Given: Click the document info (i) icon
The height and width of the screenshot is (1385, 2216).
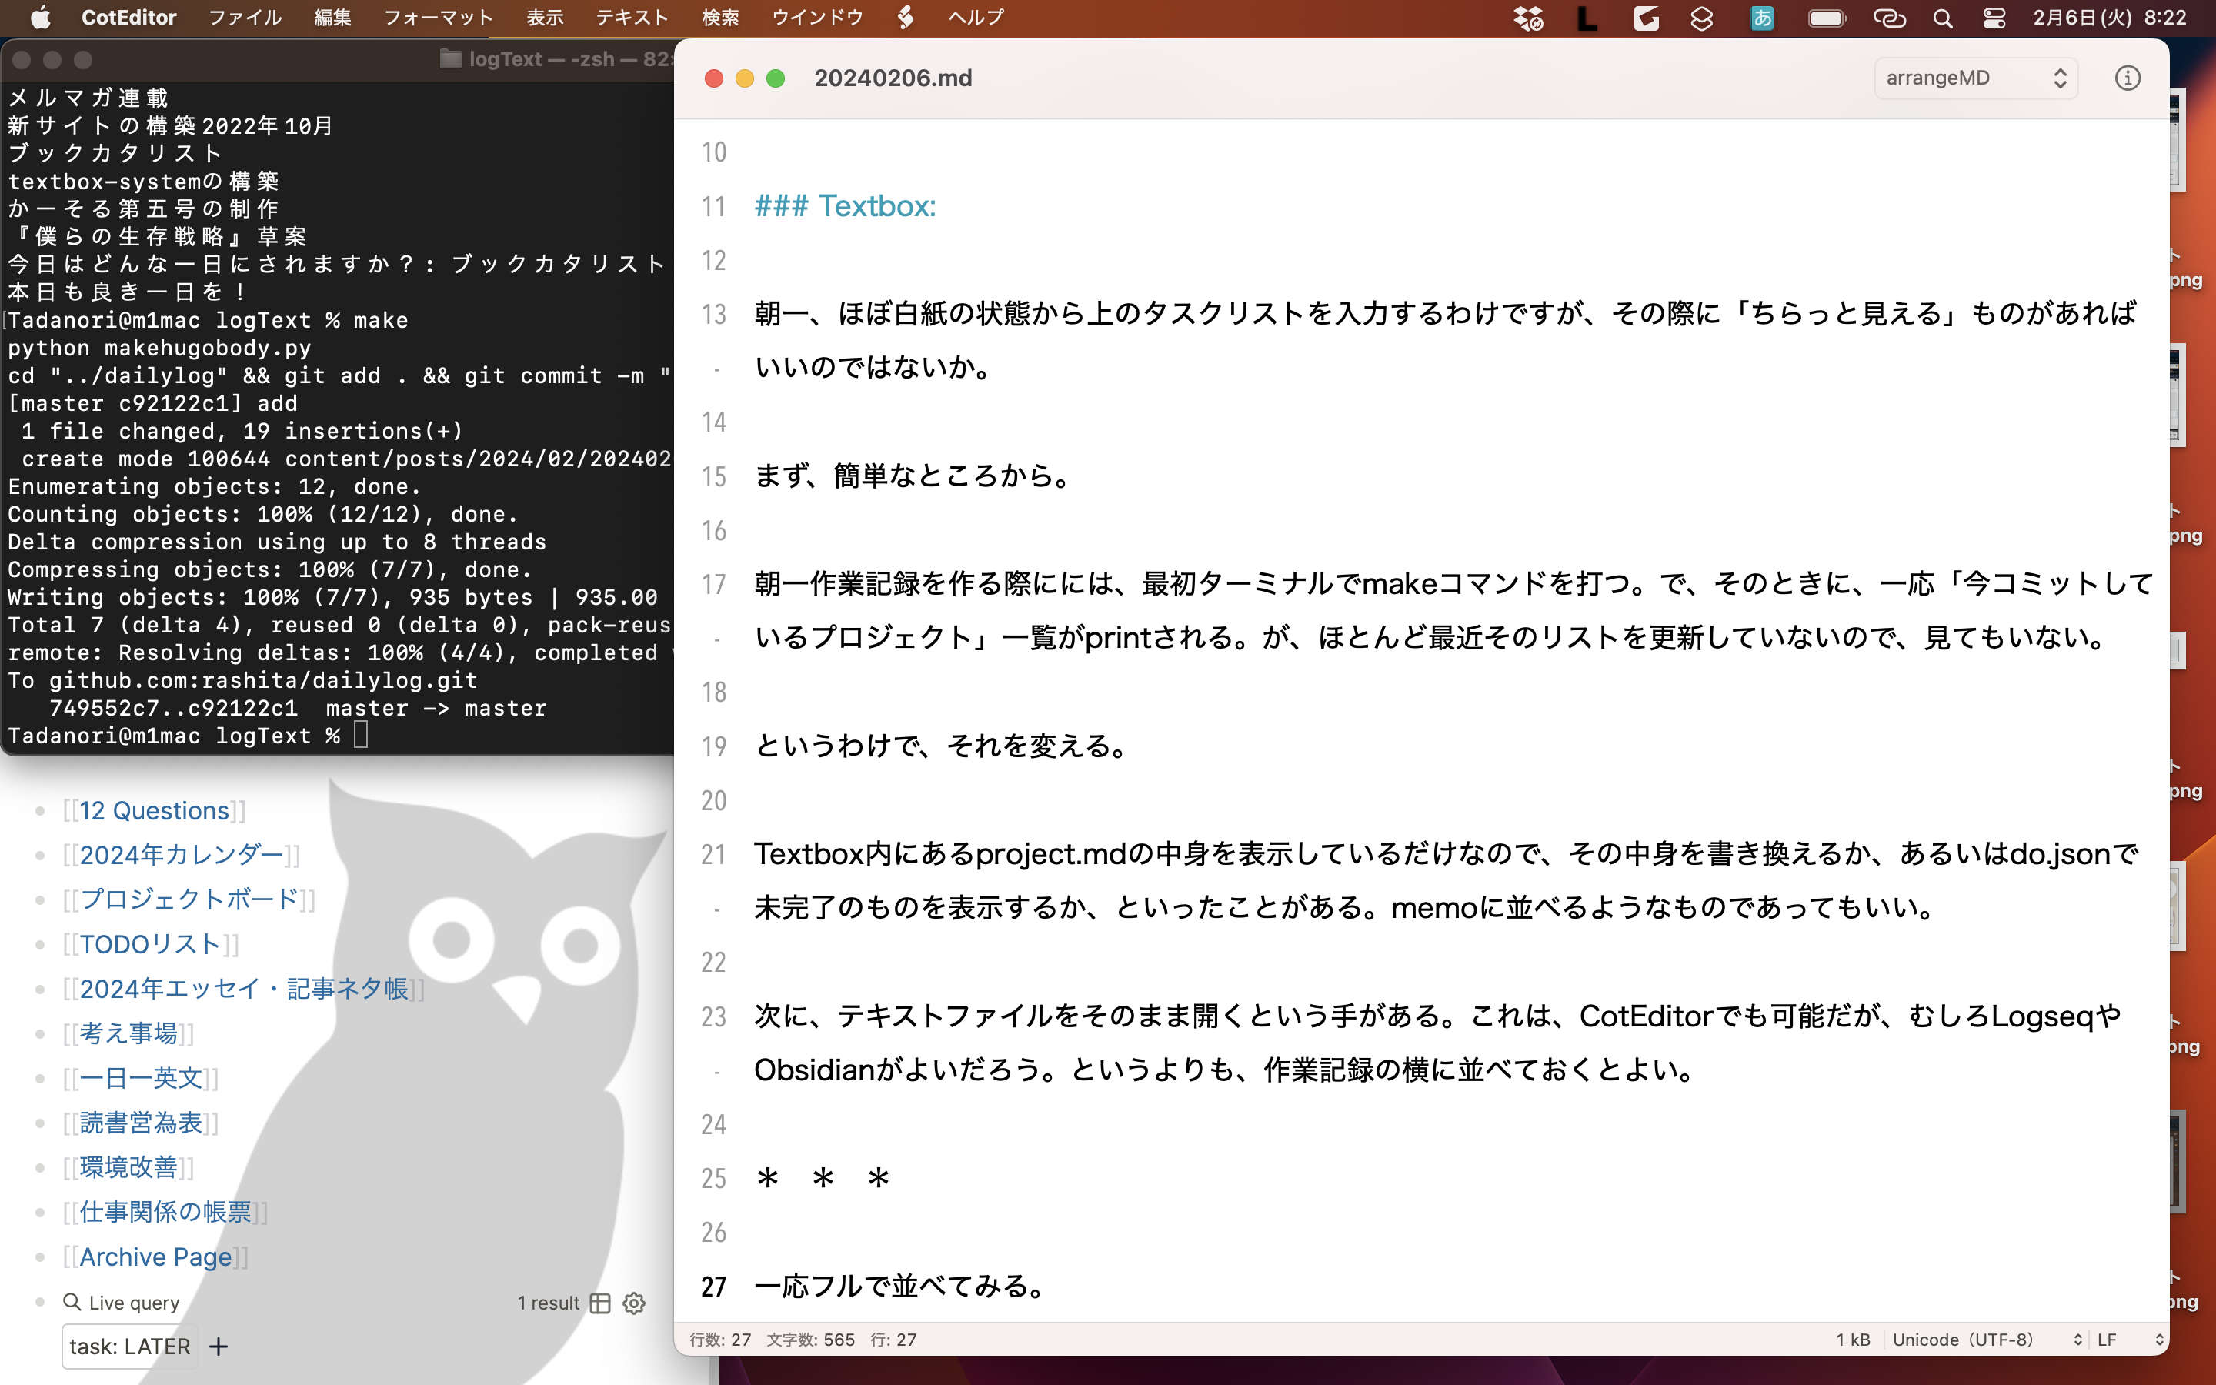Looking at the screenshot, I should coord(2128,78).
